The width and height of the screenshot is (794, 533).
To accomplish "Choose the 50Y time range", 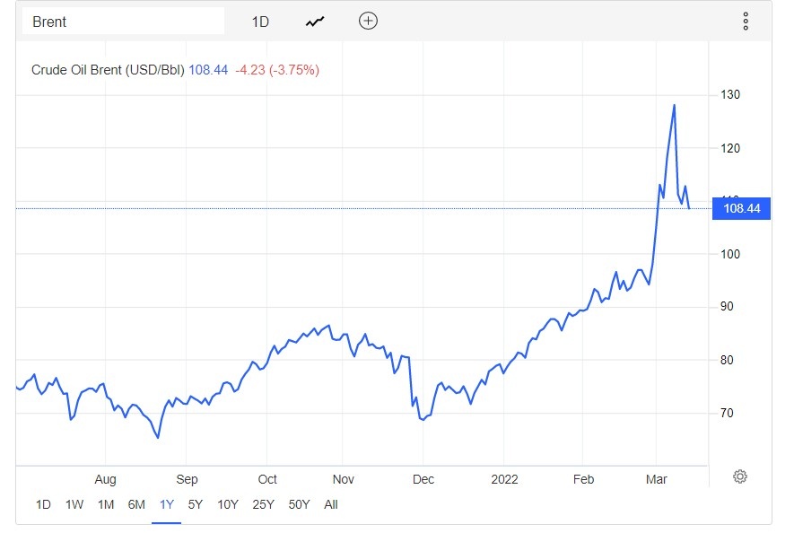I will point(300,504).
